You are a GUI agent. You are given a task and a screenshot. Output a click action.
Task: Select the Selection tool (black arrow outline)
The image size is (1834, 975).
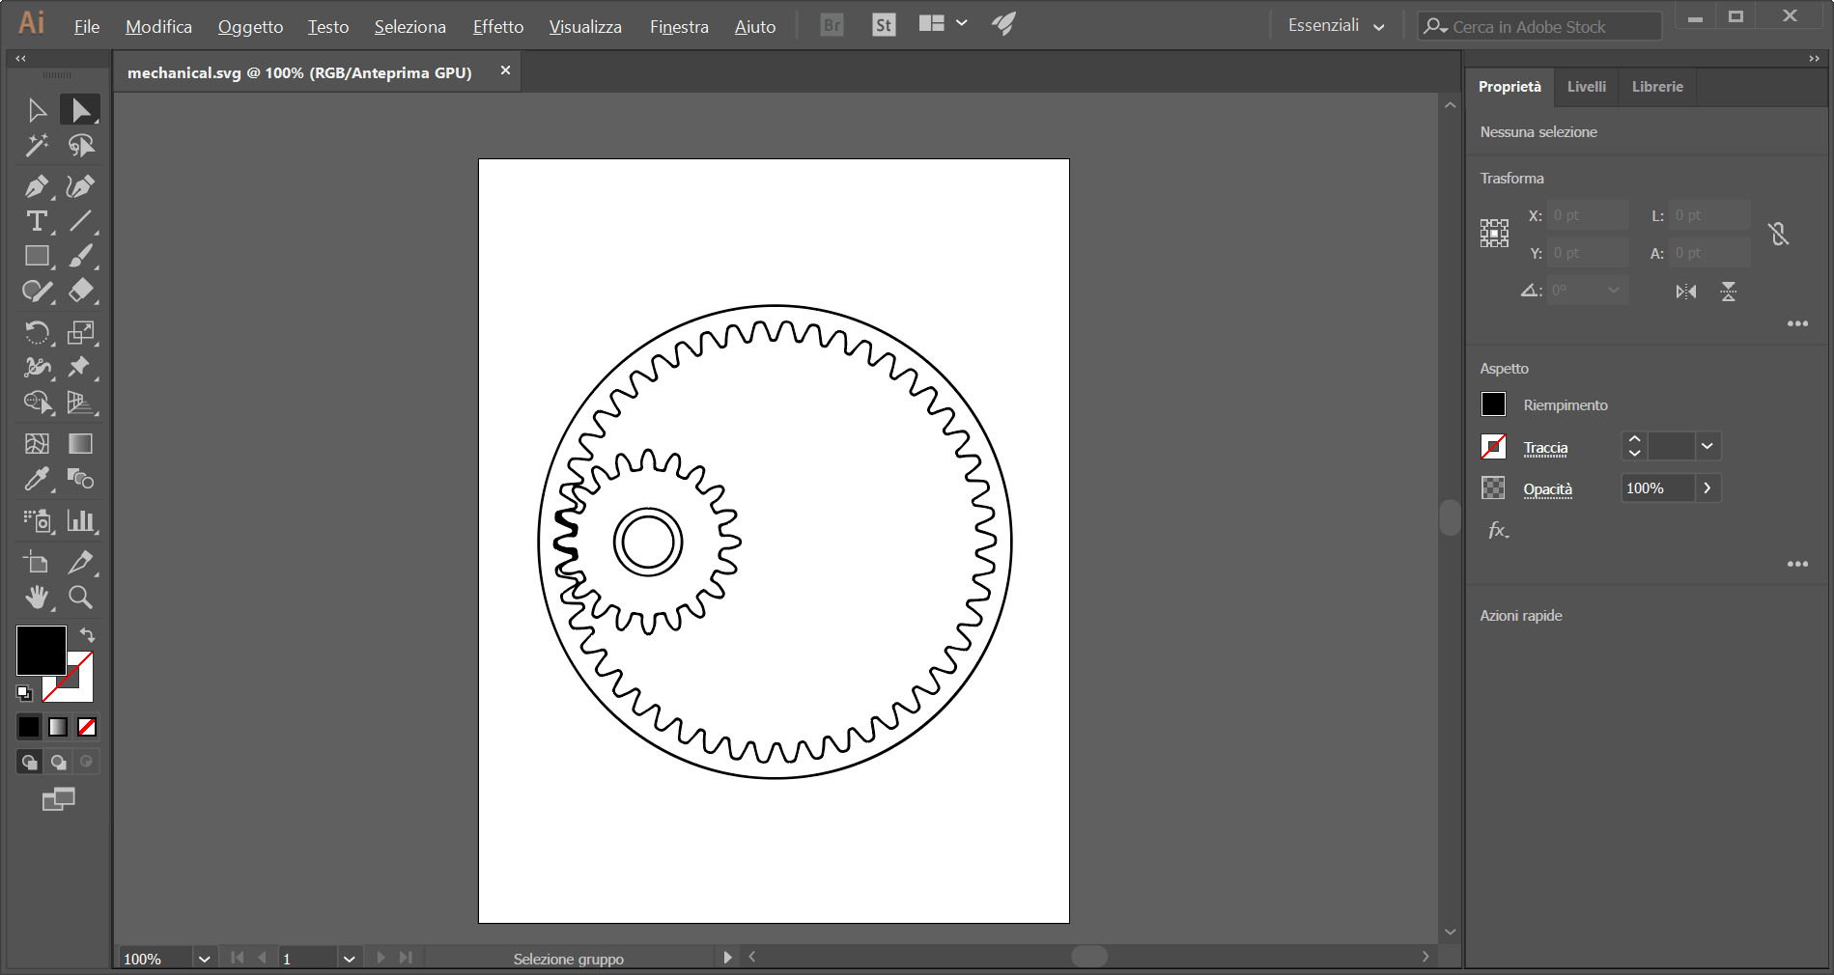pyautogui.click(x=37, y=110)
